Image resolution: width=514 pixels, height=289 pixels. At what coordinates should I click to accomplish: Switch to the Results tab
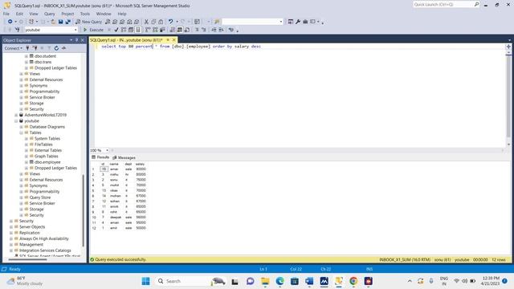click(100, 157)
